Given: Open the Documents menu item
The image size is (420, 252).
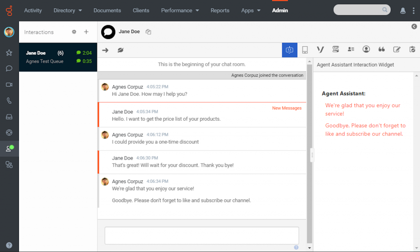Looking at the screenshot, I should [x=107, y=10].
